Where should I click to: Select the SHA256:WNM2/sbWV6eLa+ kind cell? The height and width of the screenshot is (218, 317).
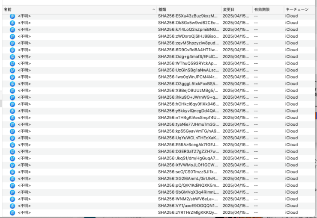tap(188, 199)
